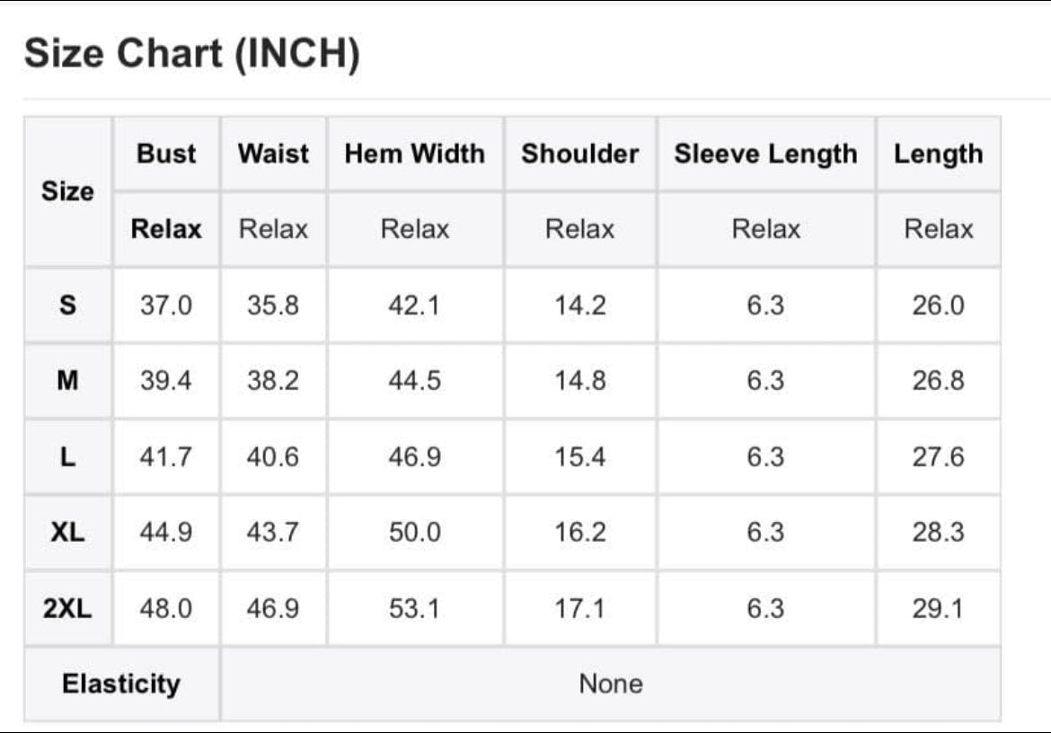This screenshot has height=733, width=1051.
Task: Click the bold Relax label under Bust
Action: (x=166, y=229)
